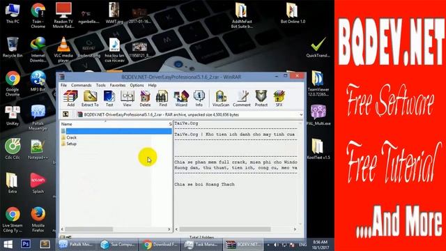Click the Comment toolbar icon
The width and height of the screenshot is (446, 251).
point(242,98)
